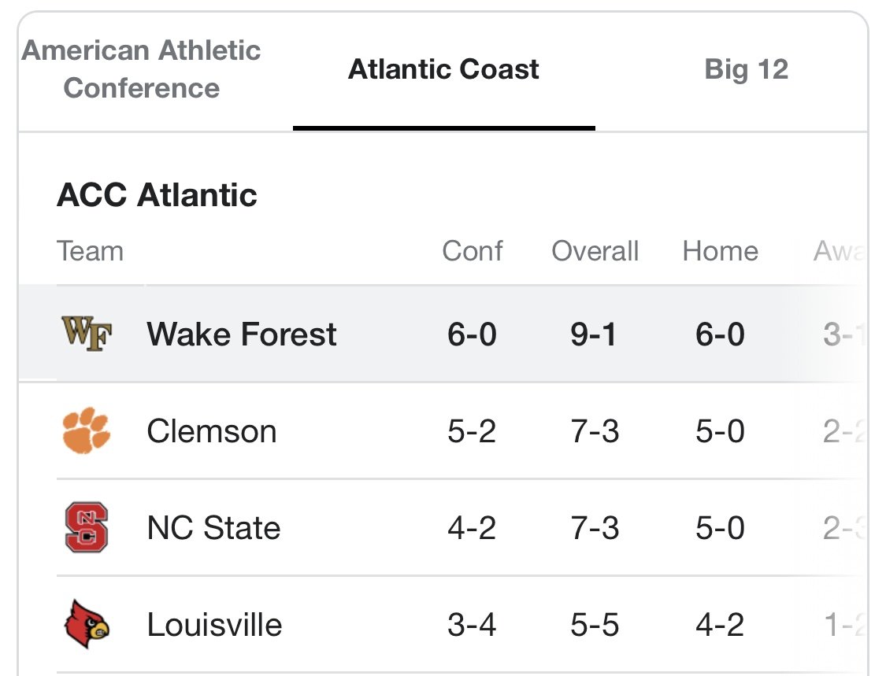886x676 pixels.
Task: Click the Conf column header
Action: [473, 251]
